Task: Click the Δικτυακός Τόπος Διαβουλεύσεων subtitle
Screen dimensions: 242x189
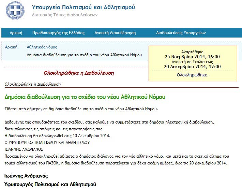Action: 64,15
